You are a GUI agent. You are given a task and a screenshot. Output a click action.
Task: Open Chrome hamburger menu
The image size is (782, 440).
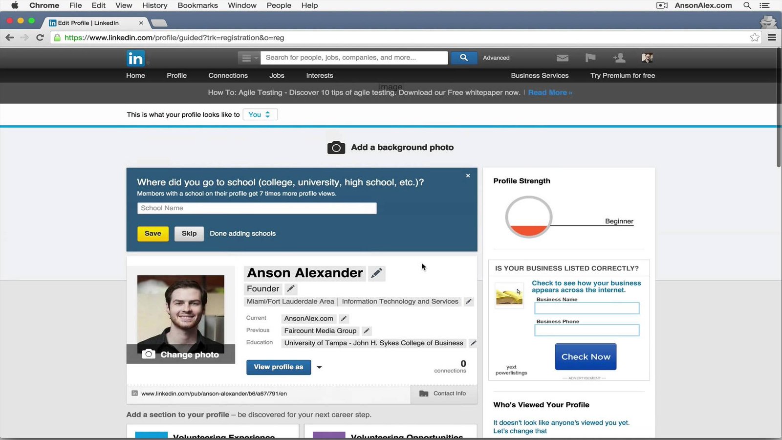tap(772, 38)
